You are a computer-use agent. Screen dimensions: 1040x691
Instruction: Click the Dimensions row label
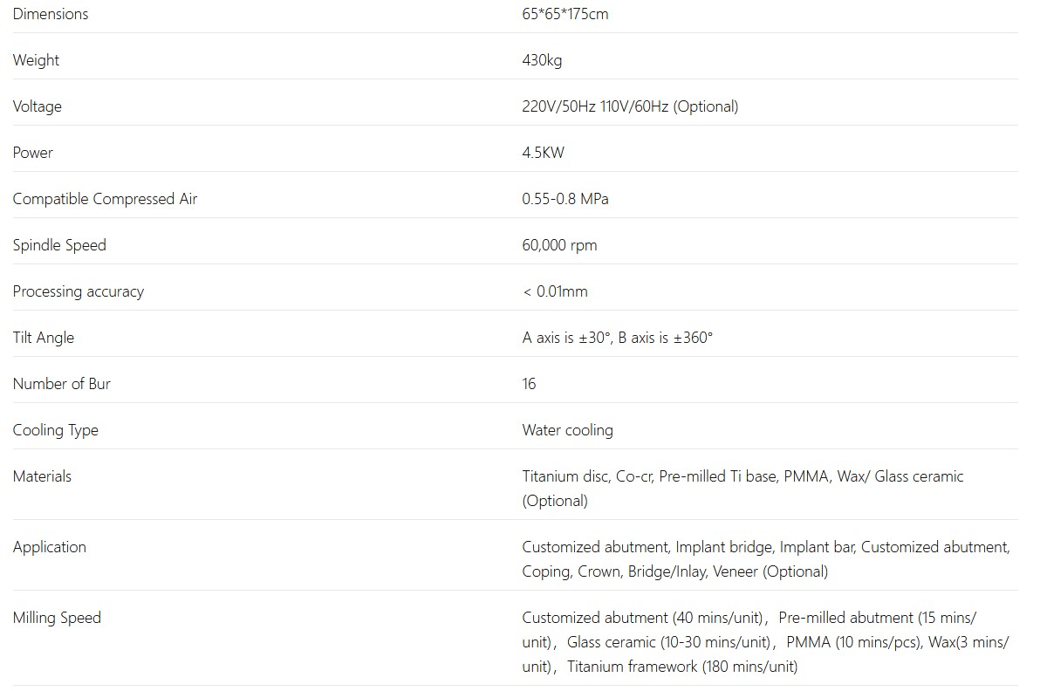tap(51, 14)
